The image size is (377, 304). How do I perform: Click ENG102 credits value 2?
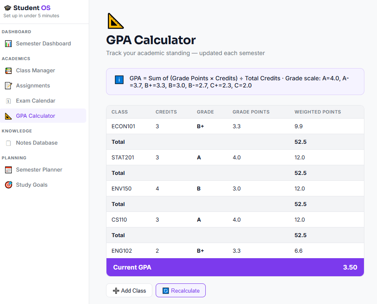point(157,251)
